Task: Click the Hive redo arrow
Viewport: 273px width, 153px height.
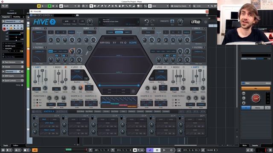Action: [152, 21]
